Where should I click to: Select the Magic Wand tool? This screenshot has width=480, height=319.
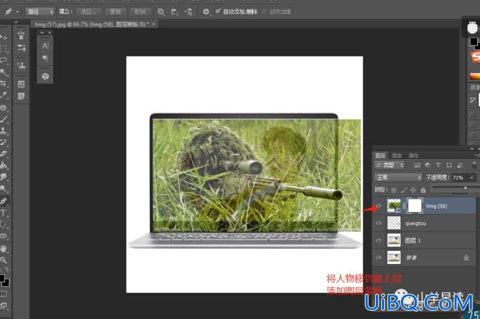point(3,72)
